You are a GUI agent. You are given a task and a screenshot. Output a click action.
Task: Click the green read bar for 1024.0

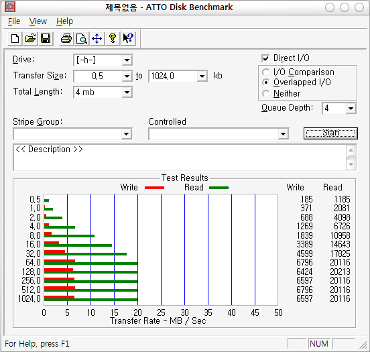click(91, 300)
